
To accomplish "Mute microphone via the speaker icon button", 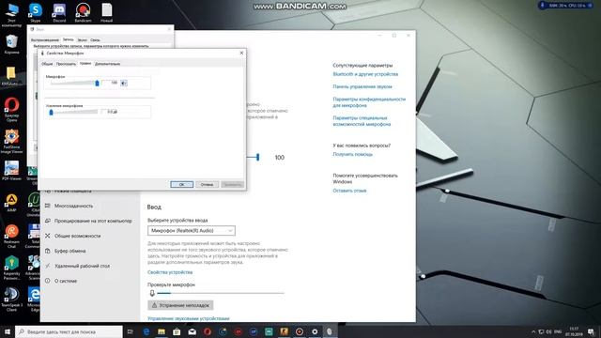I will 124,83.
